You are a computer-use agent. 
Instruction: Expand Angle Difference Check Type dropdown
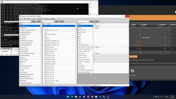pos(128,47)
